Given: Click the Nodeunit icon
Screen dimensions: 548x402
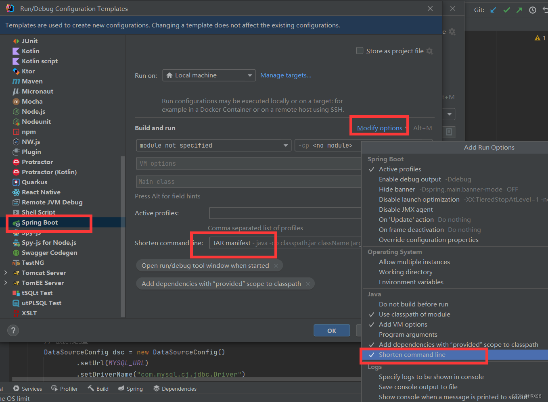Looking at the screenshot, I should pyautogui.click(x=16, y=122).
